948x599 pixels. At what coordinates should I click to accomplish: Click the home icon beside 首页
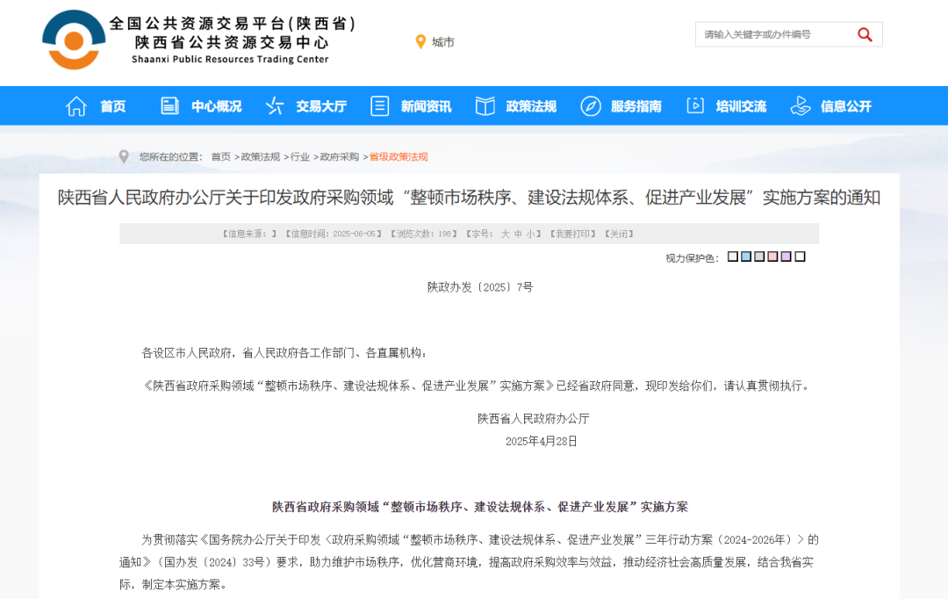(77, 105)
